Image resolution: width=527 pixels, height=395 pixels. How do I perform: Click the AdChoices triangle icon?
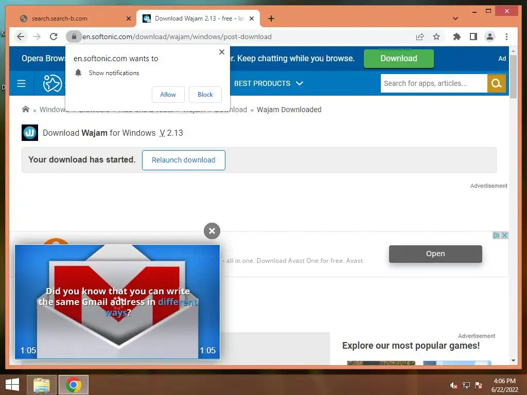click(x=496, y=235)
